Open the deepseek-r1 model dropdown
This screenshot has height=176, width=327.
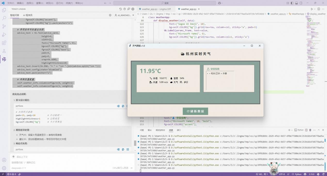click(19, 168)
